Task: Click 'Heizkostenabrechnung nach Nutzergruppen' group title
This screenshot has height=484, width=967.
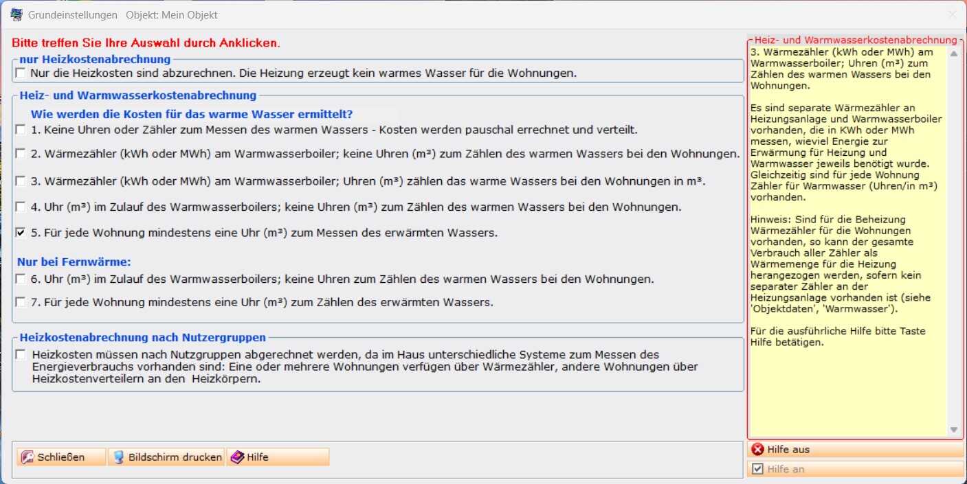Action: pyautogui.click(x=143, y=337)
